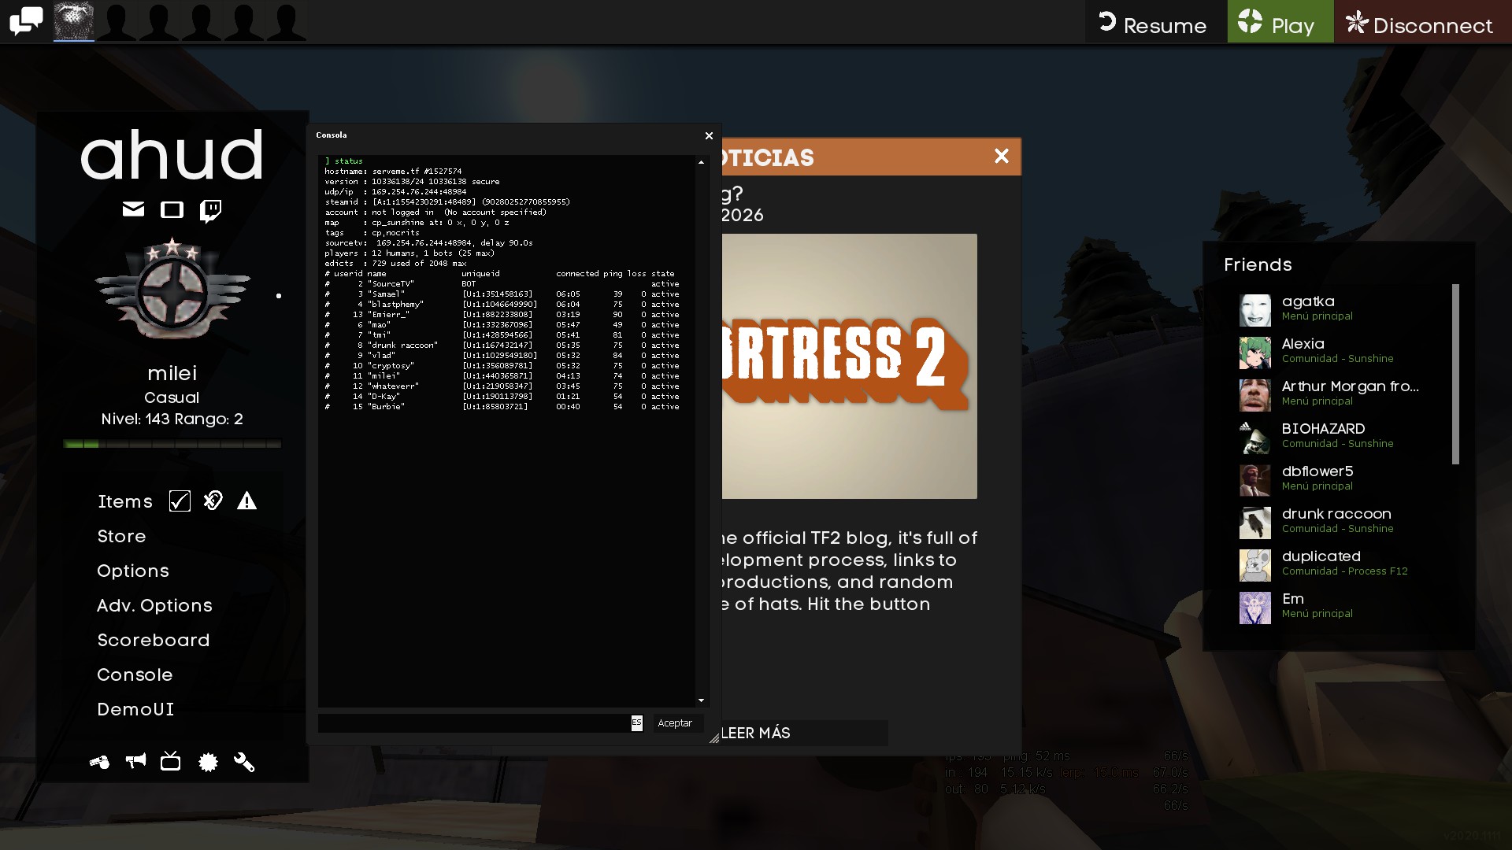Click the whistle icon in bottom toolbar
Viewport: 1512px width, 850px height.
[100, 762]
